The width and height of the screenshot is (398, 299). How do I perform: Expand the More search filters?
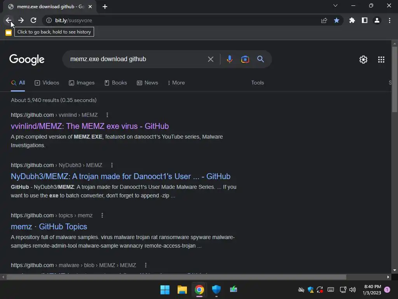tap(176, 83)
